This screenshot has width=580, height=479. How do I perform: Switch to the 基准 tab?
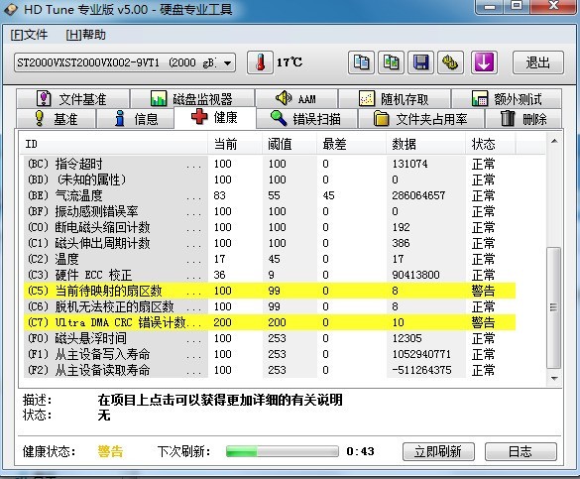[56, 119]
